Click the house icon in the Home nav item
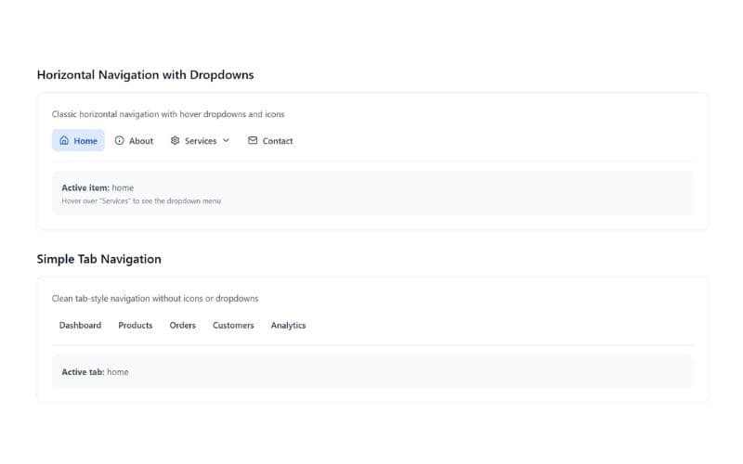The width and height of the screenshot is (743, 464). coord(64,141)
